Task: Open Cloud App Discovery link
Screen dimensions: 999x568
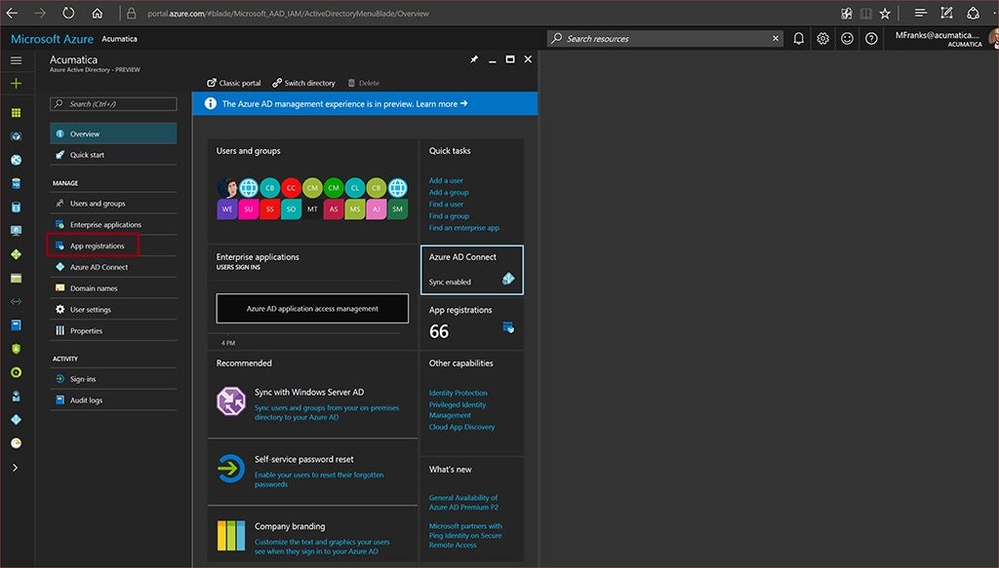Action: coord(461,427)
